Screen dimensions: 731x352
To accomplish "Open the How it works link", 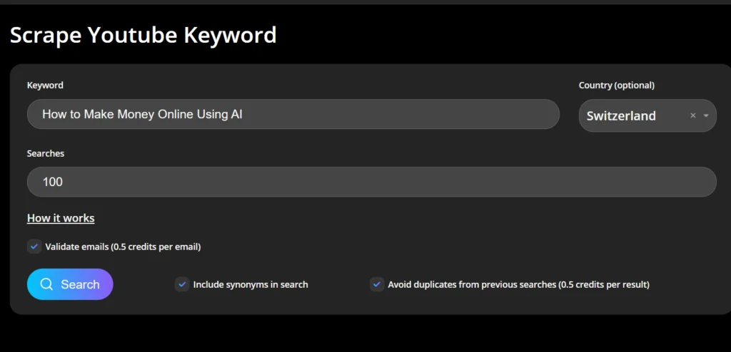I will 61,218.
